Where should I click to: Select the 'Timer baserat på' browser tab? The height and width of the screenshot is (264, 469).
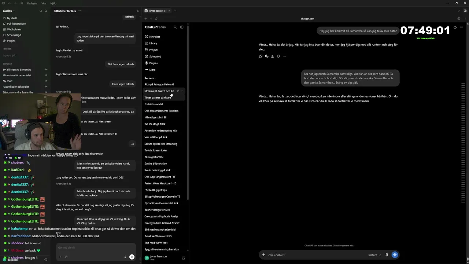point(157,11)
